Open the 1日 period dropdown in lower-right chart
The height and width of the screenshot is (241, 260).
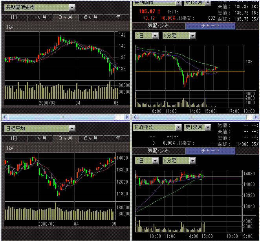pyautogui.click(x=147, y=161)
